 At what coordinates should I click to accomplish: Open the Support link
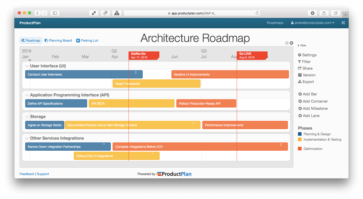[43, 174]
